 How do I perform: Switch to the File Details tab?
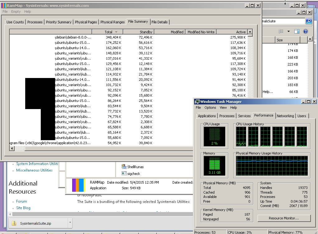click(160, 22)
